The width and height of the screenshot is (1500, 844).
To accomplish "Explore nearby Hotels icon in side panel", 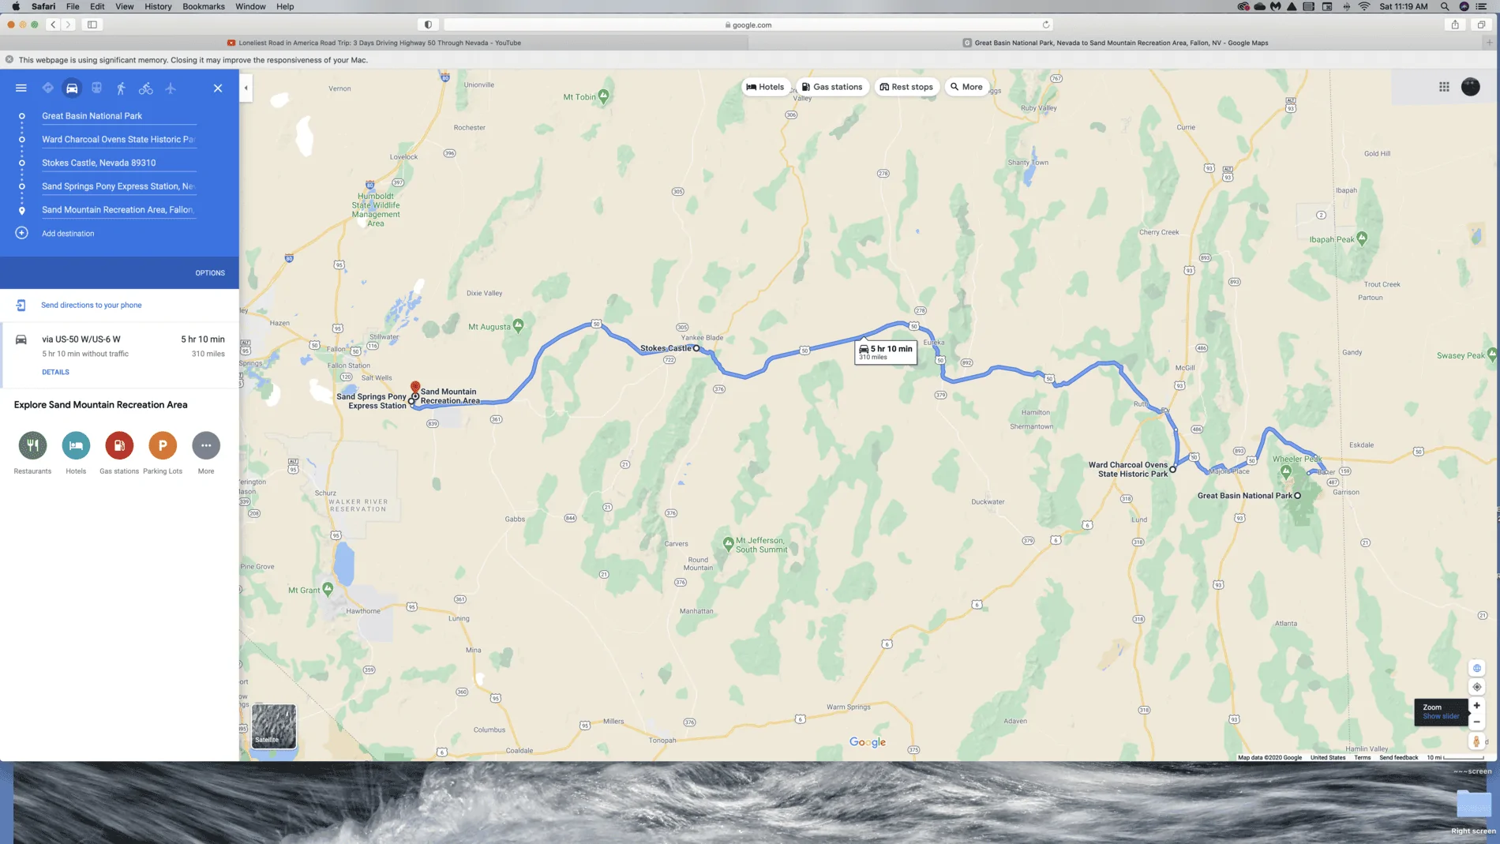I will 76,445.
